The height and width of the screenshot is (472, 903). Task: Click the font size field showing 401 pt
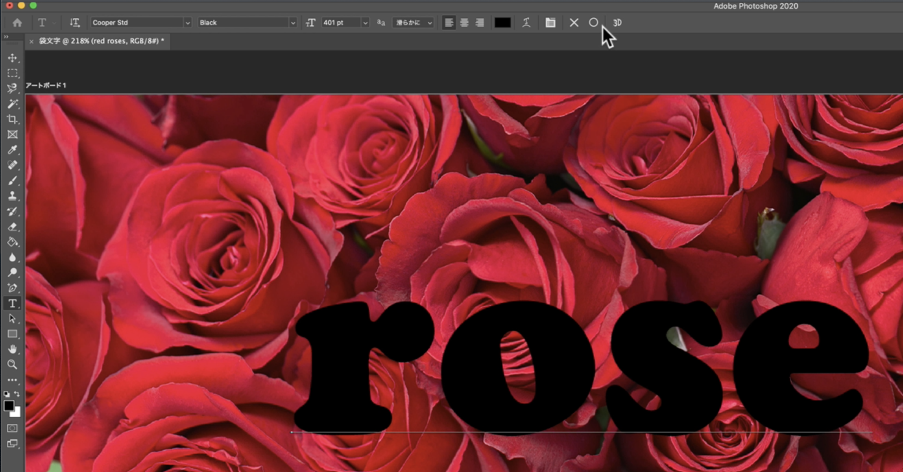[341, 22]
